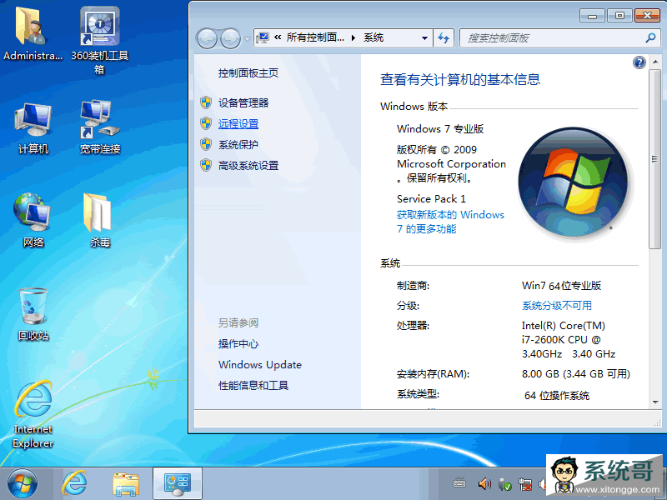Click the Control Panel taskbar button
Viewport: 667px width, 500px height.
click(x=178, y=484)
